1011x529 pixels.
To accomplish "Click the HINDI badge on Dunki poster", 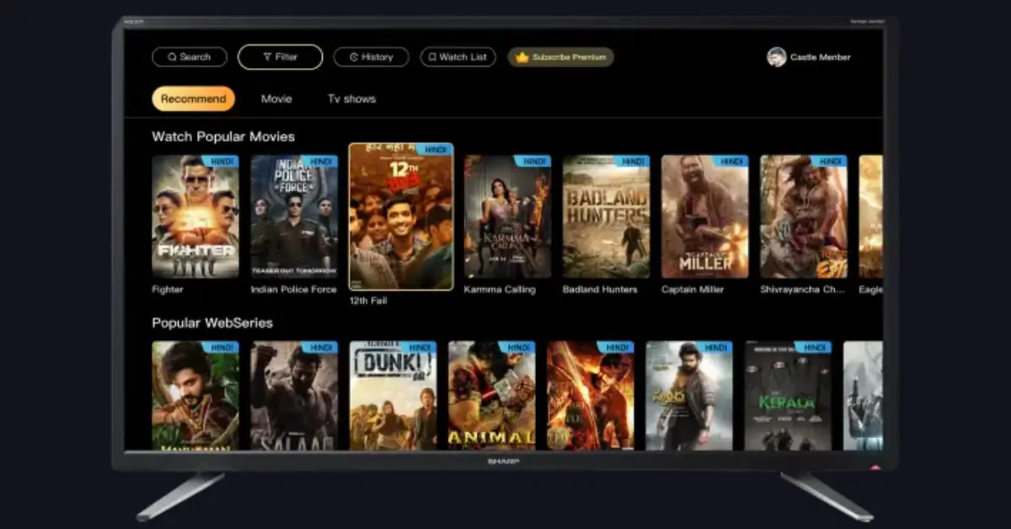I will point(420,347).
